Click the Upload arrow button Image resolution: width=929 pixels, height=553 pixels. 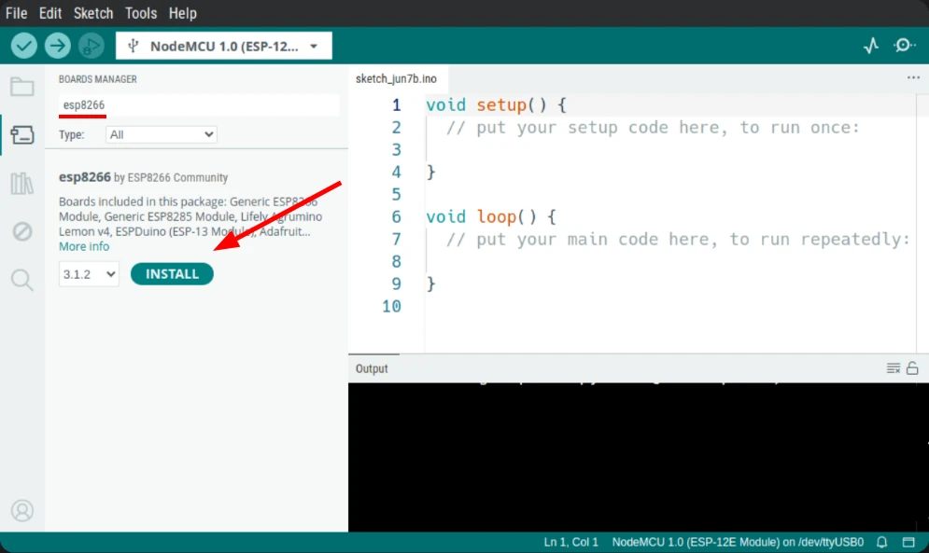click(58, 46)
